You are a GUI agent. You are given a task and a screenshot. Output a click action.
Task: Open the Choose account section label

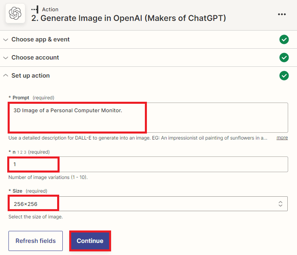pos(35,58)
